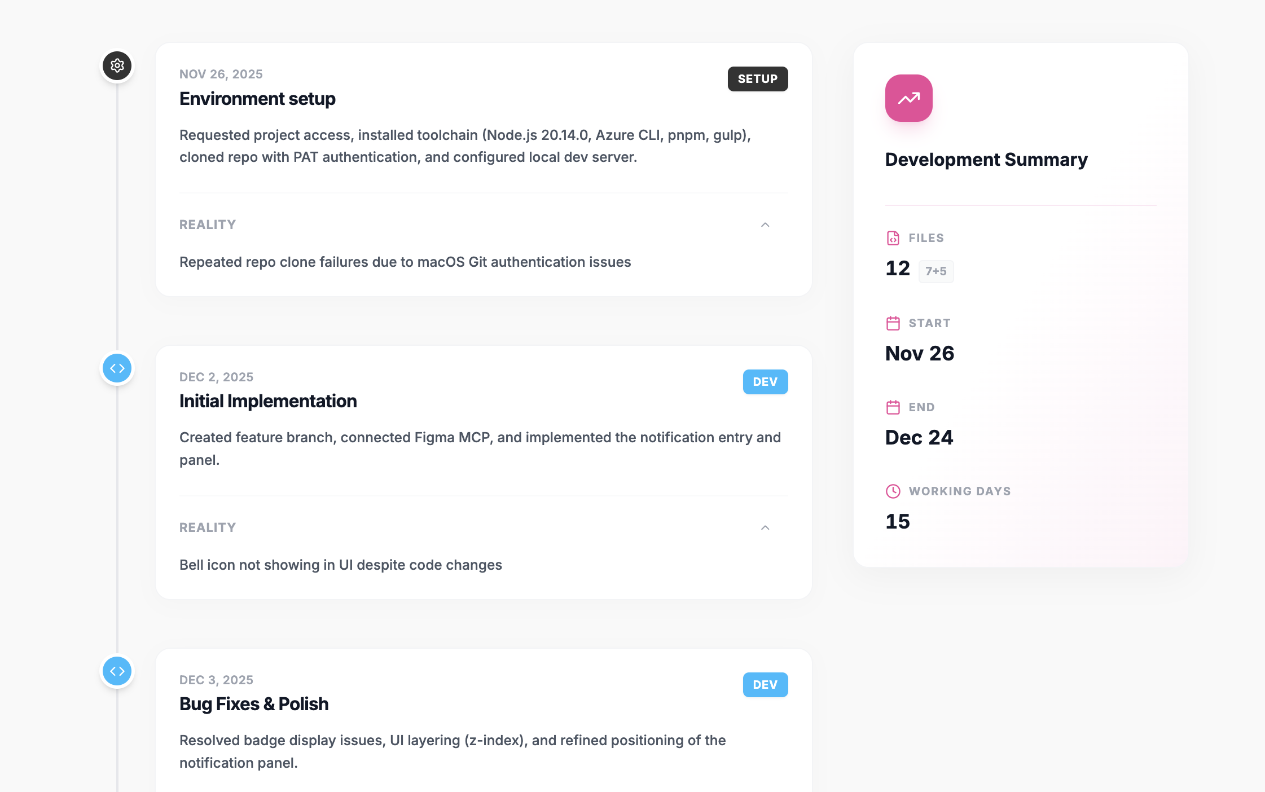Click the REALITY label in Environment setup

pos(208,225)
